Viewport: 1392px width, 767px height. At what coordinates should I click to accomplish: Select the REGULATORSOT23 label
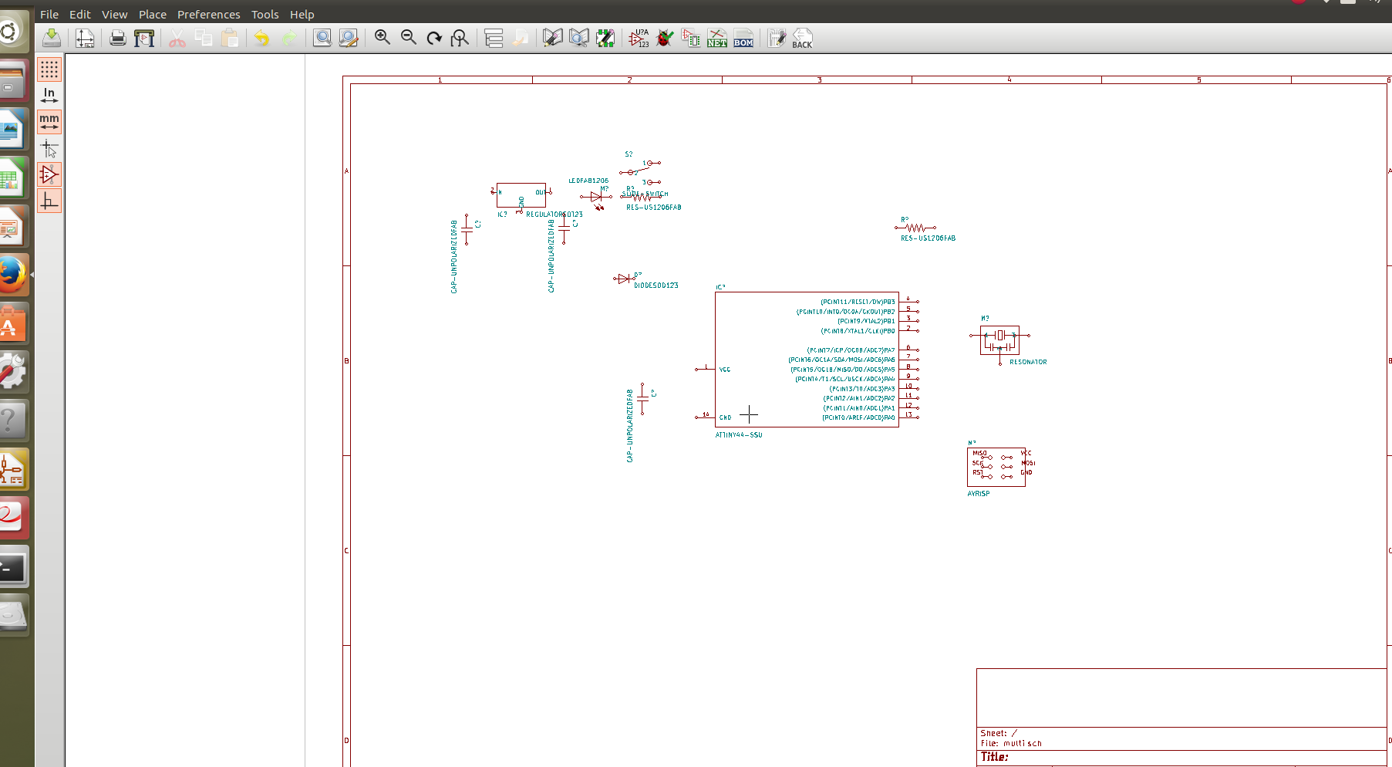coord(554,215)
